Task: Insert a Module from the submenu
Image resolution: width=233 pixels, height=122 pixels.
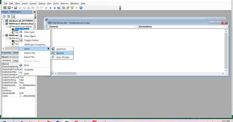Action: (x=62, y=53)
